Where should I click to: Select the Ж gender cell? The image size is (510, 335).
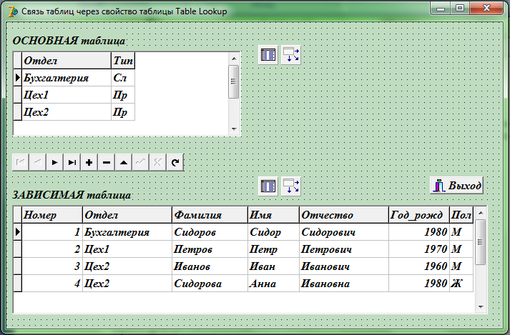pos(461,284)
